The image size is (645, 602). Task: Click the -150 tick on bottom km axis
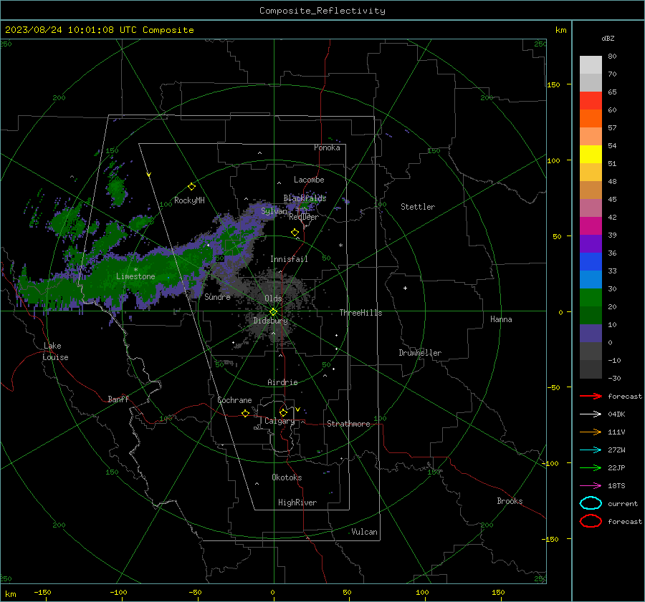tap(42, 592)
